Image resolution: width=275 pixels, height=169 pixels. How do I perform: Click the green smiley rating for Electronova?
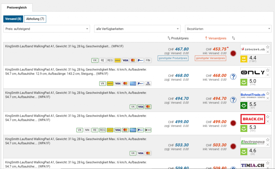point(244,152)
